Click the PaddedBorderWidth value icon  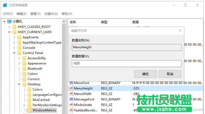point(71,110)
